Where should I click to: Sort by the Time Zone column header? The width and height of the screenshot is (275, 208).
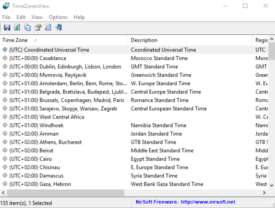(x=64, y=40)
